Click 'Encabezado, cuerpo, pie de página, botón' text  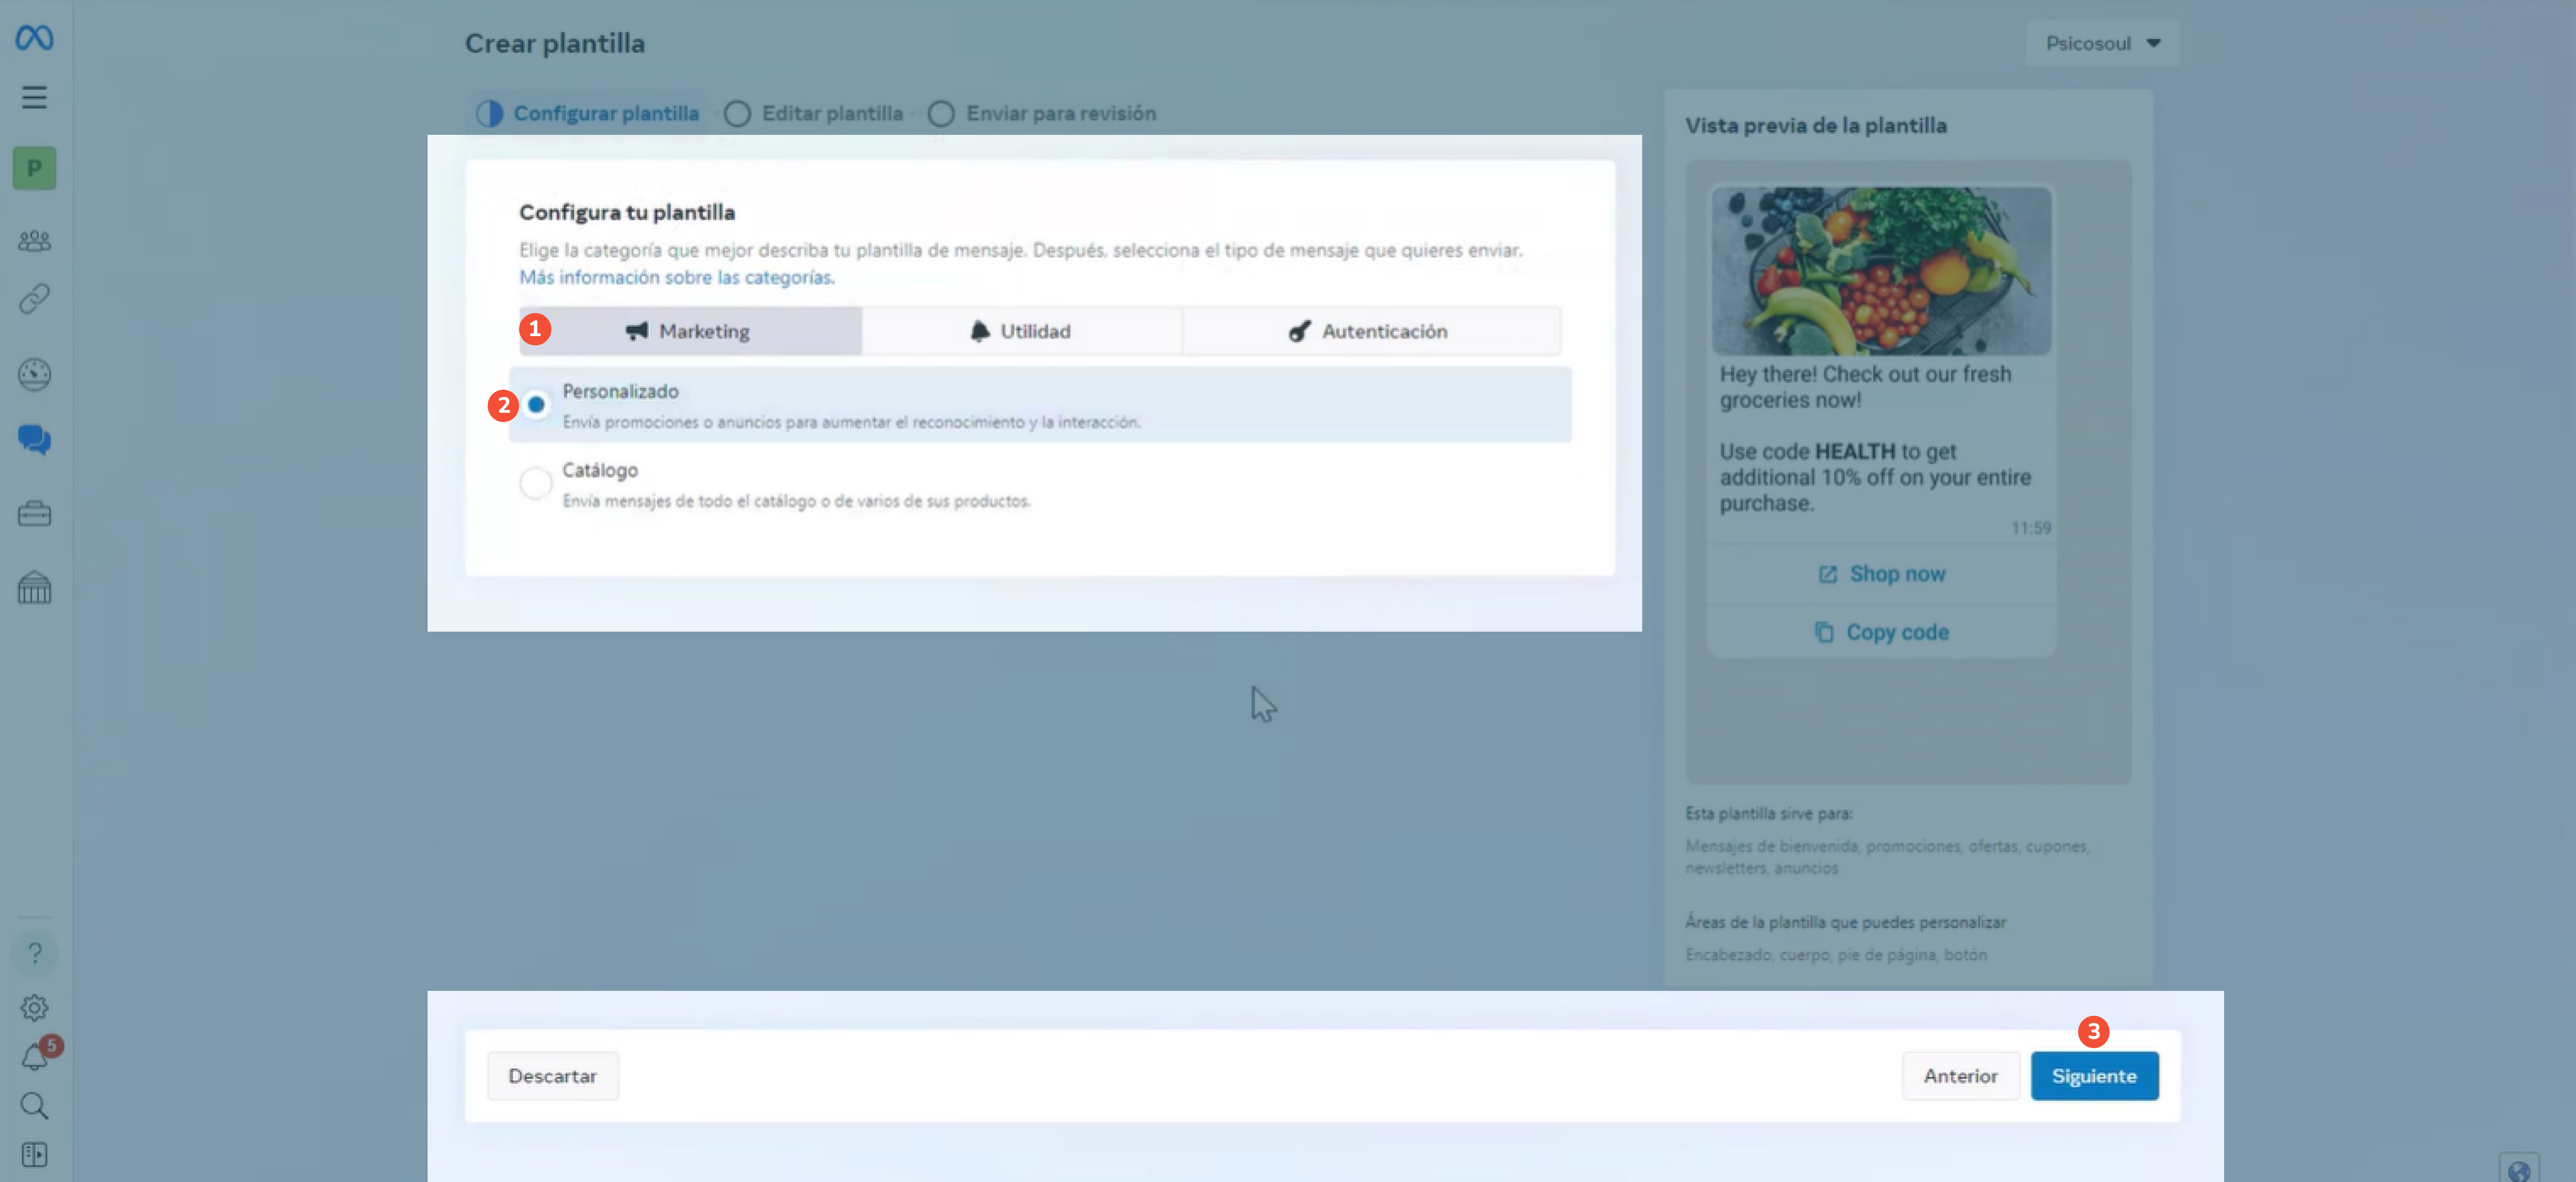tap(1836, 955)
